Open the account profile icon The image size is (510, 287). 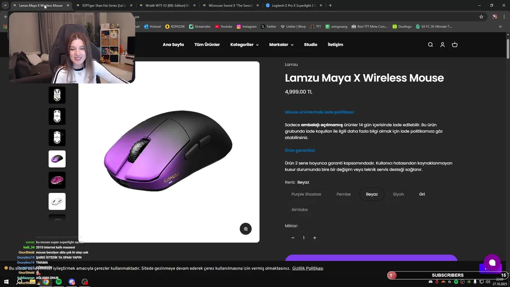click(442, 45)
